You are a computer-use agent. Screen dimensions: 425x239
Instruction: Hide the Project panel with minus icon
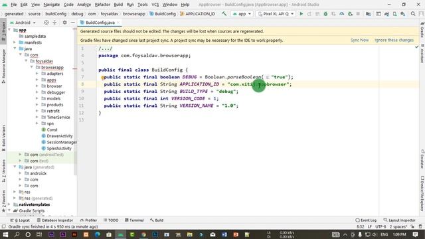pos(72,23)
